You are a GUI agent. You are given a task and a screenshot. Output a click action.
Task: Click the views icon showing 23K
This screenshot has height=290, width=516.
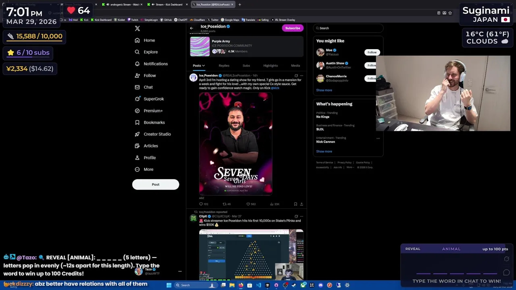[x=272, y=204]
